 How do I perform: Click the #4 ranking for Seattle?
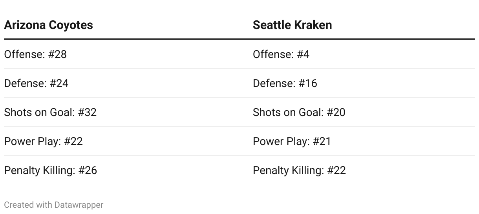pos(303,54)
